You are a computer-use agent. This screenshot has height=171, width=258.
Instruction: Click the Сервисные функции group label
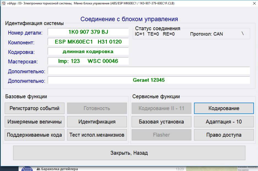tap(156, 96)
